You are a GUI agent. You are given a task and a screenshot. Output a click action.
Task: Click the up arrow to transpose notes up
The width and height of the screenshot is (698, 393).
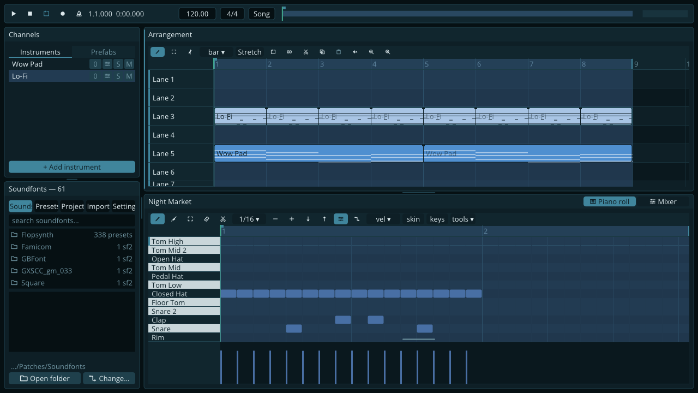pos(324,219)
